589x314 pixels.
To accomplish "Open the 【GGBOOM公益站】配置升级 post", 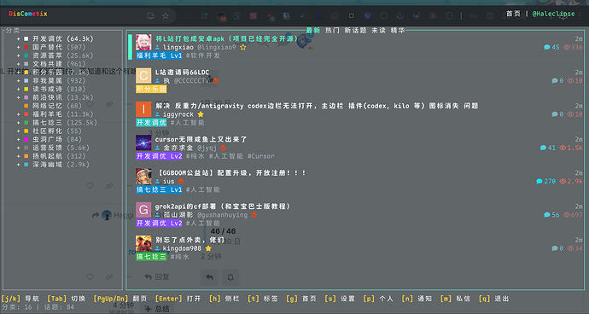I will click(230, 172).
